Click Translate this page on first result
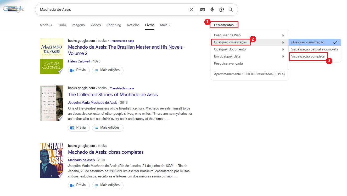 [x=122, y=41]
